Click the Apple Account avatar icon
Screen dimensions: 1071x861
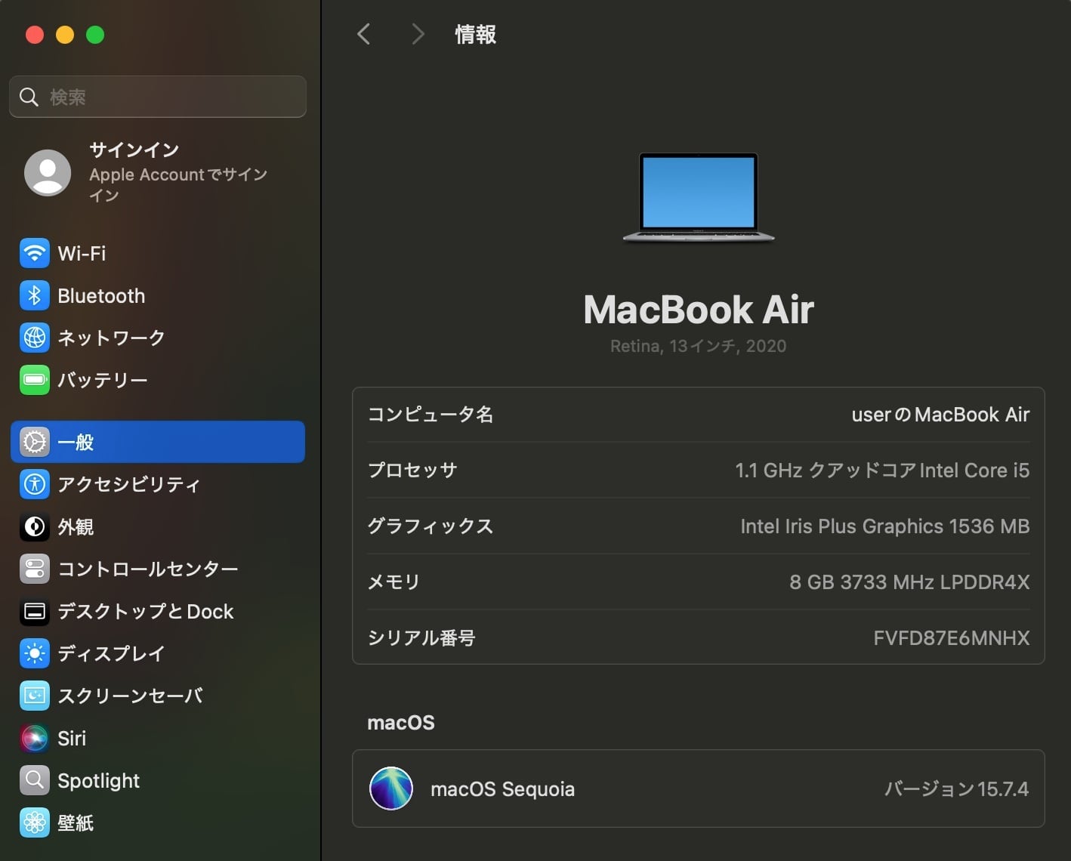coord(48,172)
